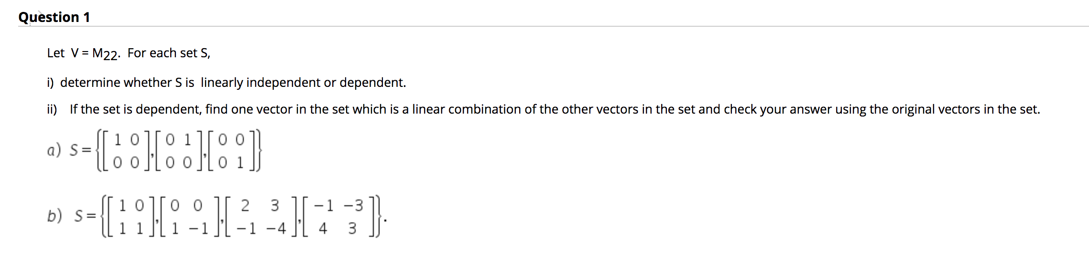
Task: Click the fourth matrix in set b
Action: point(338,217)
